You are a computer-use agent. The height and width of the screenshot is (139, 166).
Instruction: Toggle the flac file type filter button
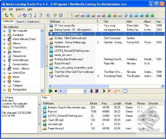115,15
